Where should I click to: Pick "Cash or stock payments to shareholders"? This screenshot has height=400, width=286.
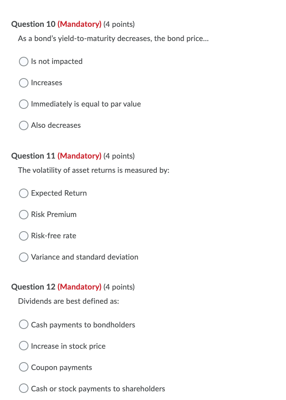[23, 388]
